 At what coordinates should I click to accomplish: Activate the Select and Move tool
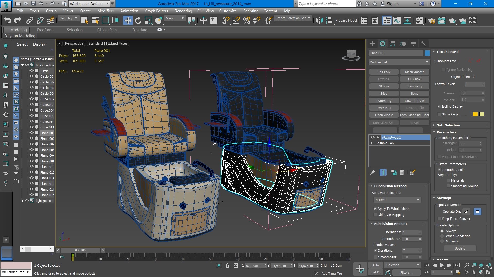click(x=128, y=20)
